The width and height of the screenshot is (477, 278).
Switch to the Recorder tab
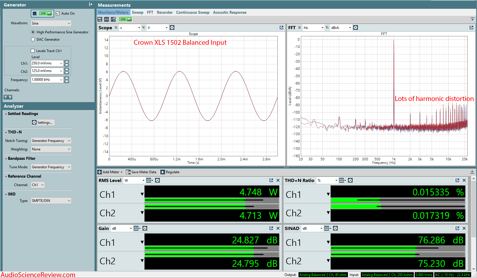tap(165, 13)
